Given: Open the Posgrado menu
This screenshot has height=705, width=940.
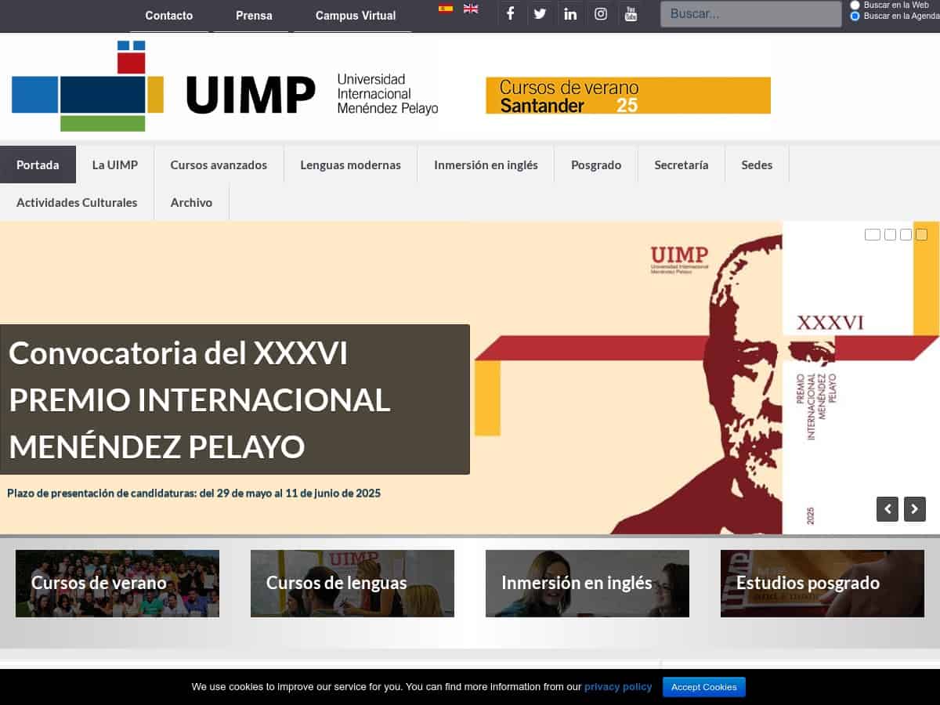Looking at the screenshot, I should [x=596, y=164].
